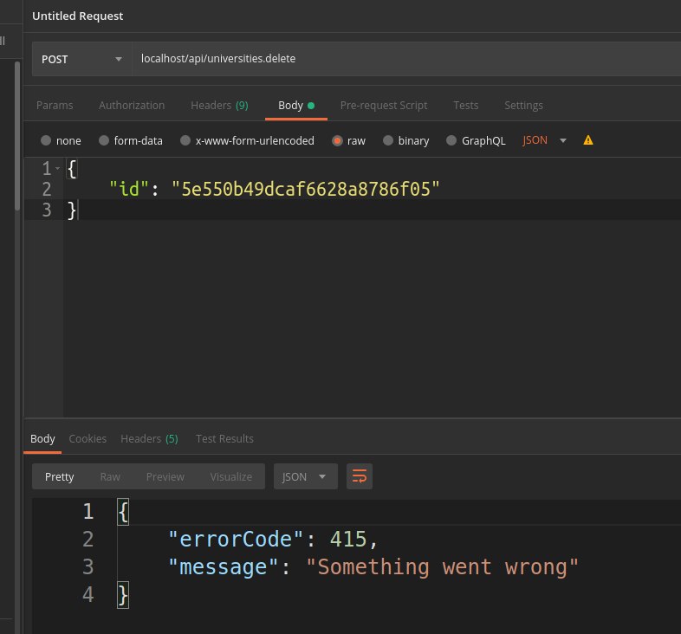Image resolution: width=681 pixels, height=634 pixels.
Task: Click the Preview response view button
Action: point(165,476)
